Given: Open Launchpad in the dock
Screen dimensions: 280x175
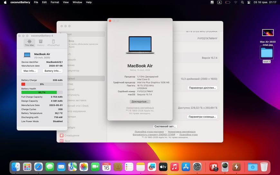Looking at the screenshot, I should [27, 167].
